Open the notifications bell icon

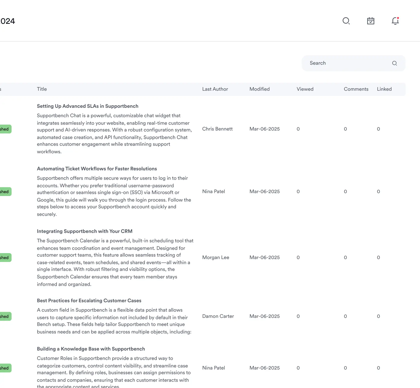[395, 21]
